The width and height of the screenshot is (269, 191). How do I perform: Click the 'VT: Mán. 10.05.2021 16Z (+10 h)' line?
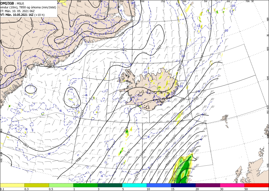pyautogui.click(x=22, y=15)
